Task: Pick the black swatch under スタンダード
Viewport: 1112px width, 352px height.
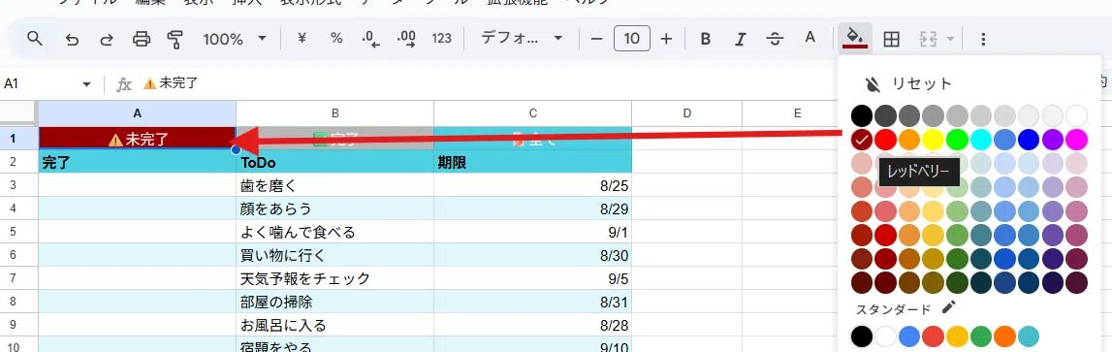Action: (861, 336)
